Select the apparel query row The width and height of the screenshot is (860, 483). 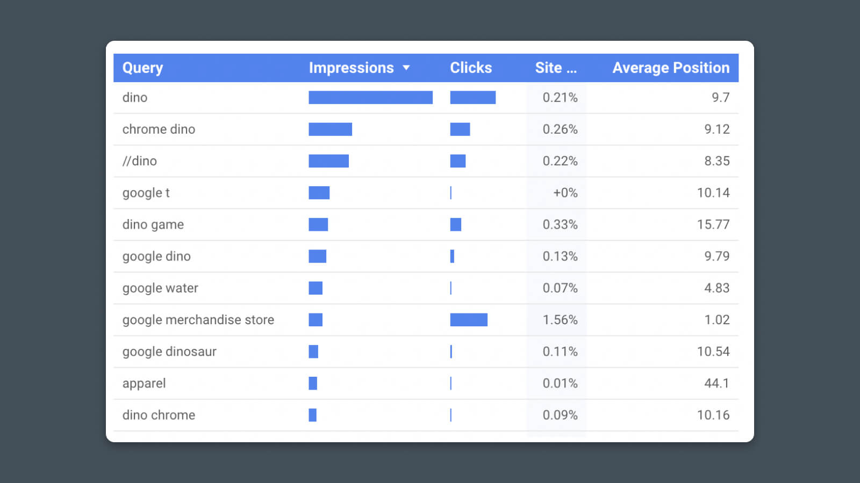(144, 383)
